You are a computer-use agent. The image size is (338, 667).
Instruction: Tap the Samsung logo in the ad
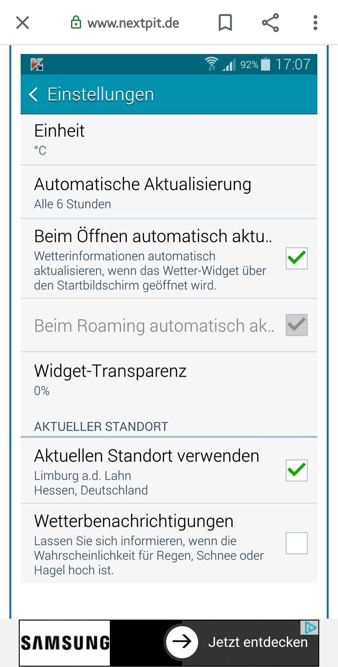pos(65,643)
